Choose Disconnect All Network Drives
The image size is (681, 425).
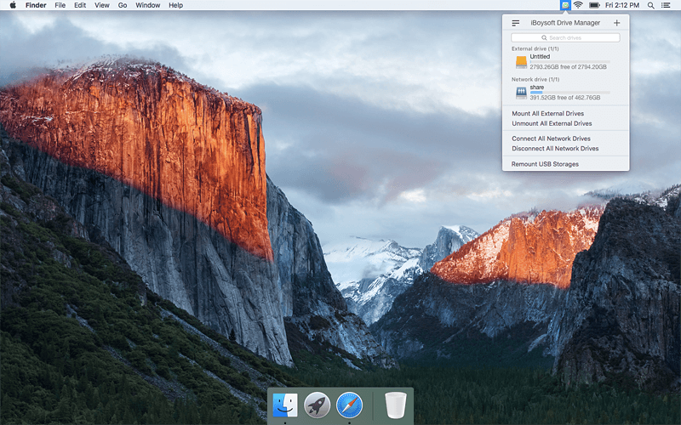click(x=555, y=149)
